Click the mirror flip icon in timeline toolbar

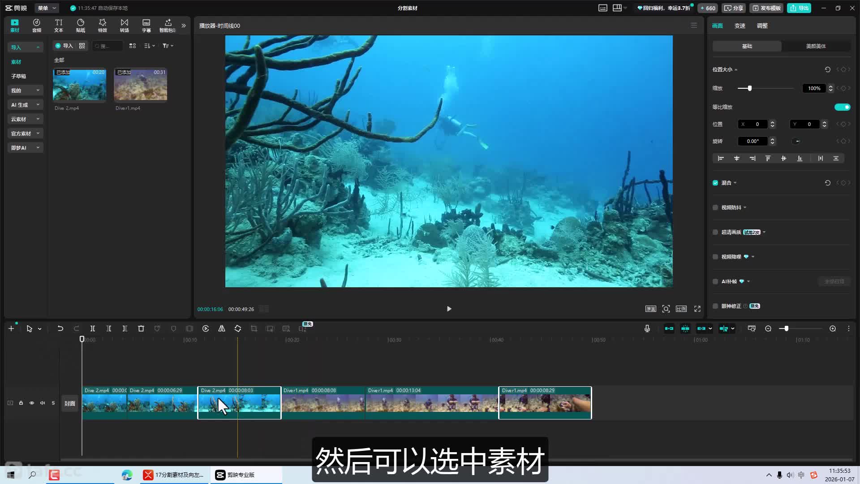point(222,328)
